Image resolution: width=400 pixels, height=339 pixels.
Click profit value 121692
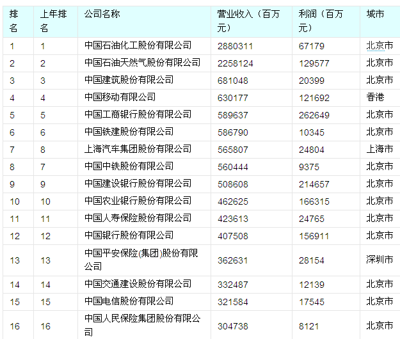coord(314,98)
